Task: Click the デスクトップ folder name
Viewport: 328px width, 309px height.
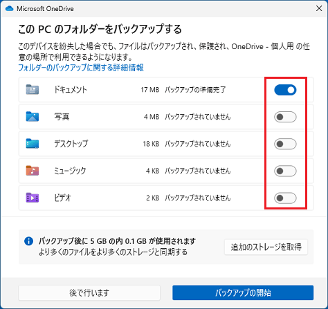Action: tap(71, 144)
